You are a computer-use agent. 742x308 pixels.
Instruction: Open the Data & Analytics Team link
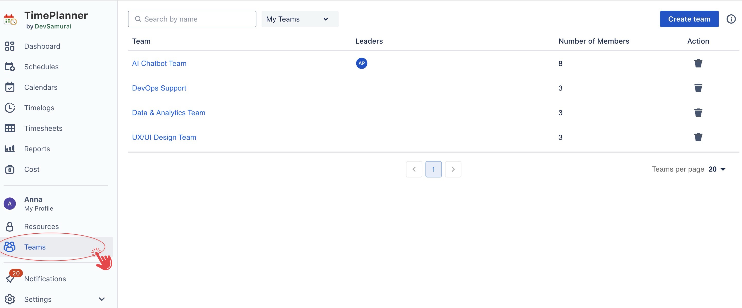[169, 113]
